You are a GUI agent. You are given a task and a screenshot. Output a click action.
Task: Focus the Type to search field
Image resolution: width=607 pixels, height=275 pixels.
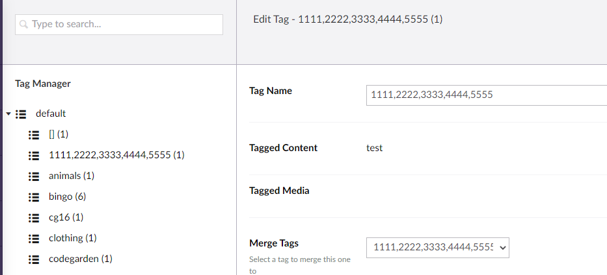coord(124,25)
